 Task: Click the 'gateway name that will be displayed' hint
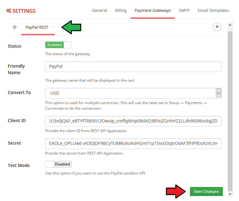tap(90, 80)
